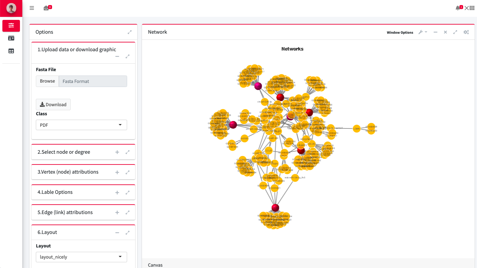Select the sliders options sidebar item
477x268 pixels.
tap(11, 26)
